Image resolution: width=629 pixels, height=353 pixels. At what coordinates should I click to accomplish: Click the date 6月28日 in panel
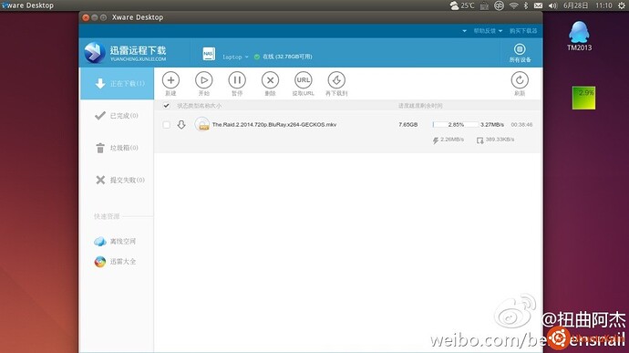[575, 5]
